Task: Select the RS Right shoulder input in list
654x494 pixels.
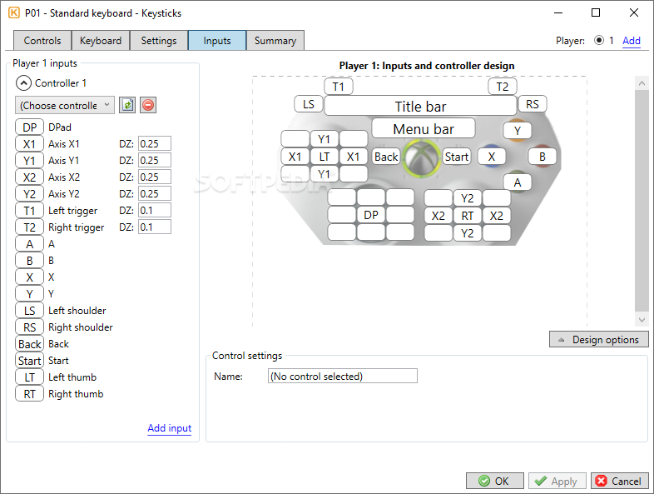Action: coord(30,327)
